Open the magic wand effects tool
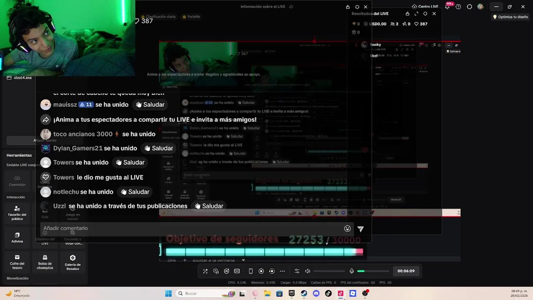This screenshot has width=533, height=300. coord(205,271)
